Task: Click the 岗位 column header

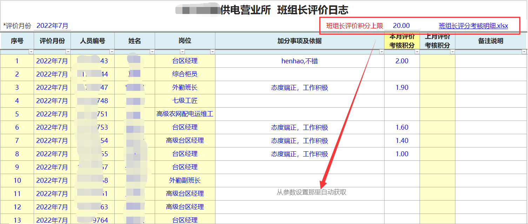Action: (x=185, y=41)
